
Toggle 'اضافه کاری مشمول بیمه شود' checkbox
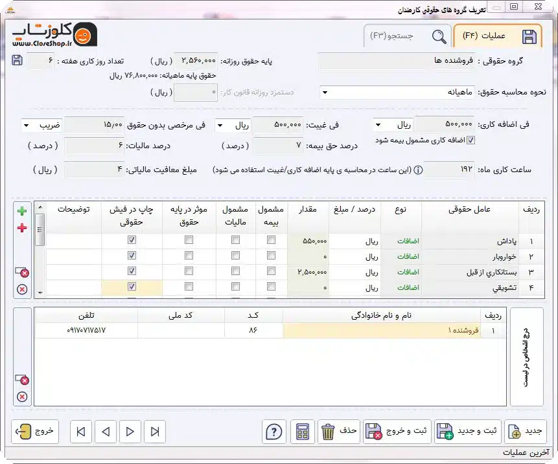(x=471, y=140)
